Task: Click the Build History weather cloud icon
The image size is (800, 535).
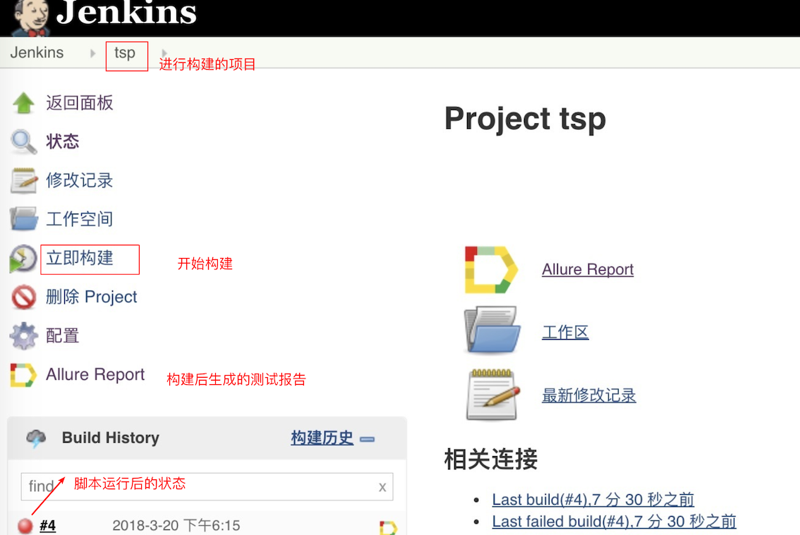Action: [x=36, y=438]
